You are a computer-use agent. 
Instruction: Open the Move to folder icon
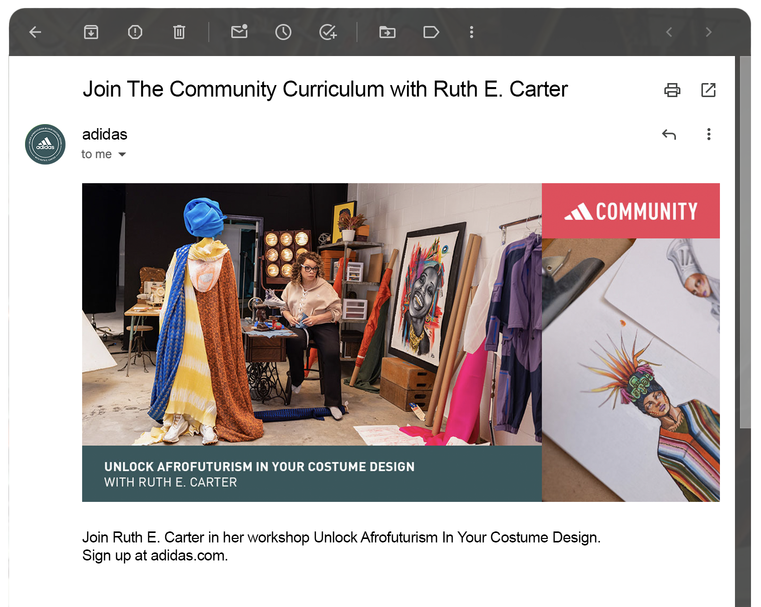point(388,32)
